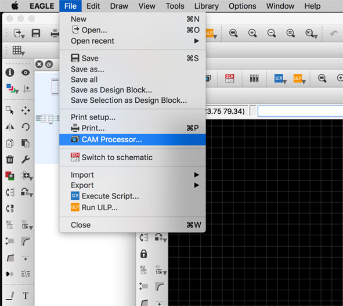
Task: Open the Library menu
Action: [x=207, y=6]
